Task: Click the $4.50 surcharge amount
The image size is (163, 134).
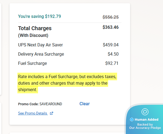Action: tap(113, 54)
